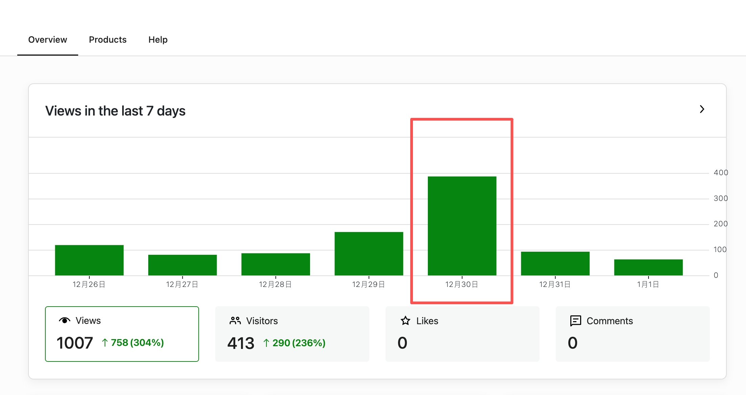Click the speech bubble Comments icon
The height and width of the screenshot is (395, 746).
point(575,320)
